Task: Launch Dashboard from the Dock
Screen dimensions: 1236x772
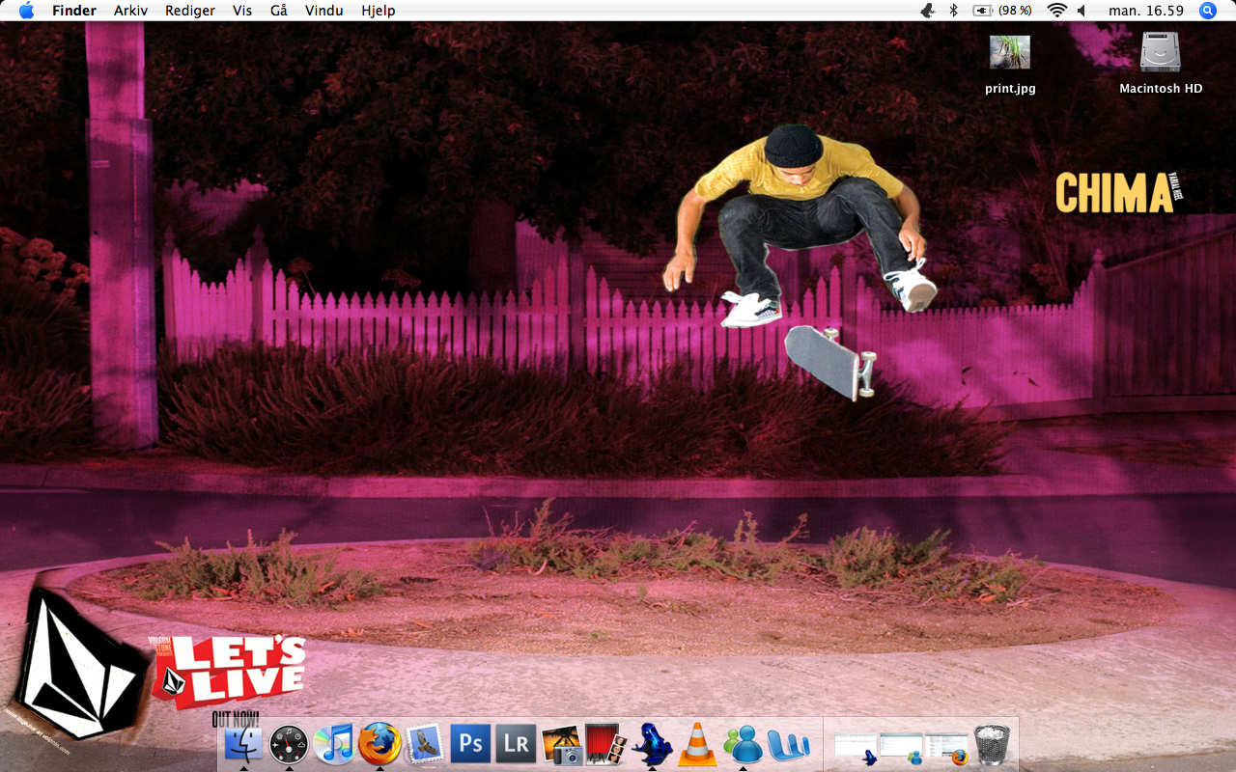Action: coord(289,744)
